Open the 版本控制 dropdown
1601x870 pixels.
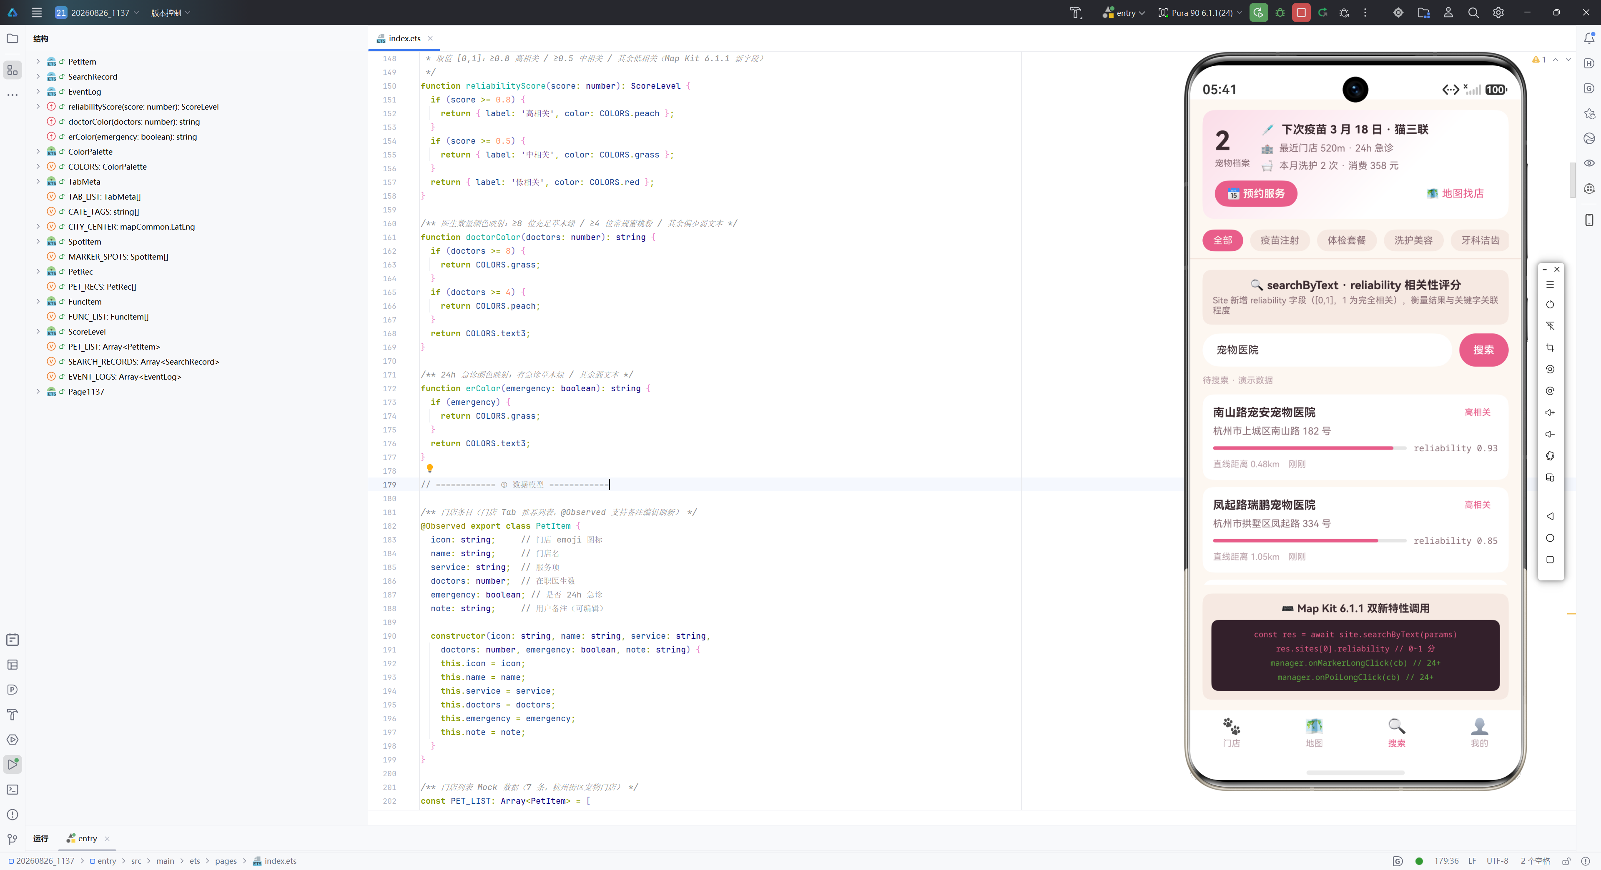(x=170, y=12)
